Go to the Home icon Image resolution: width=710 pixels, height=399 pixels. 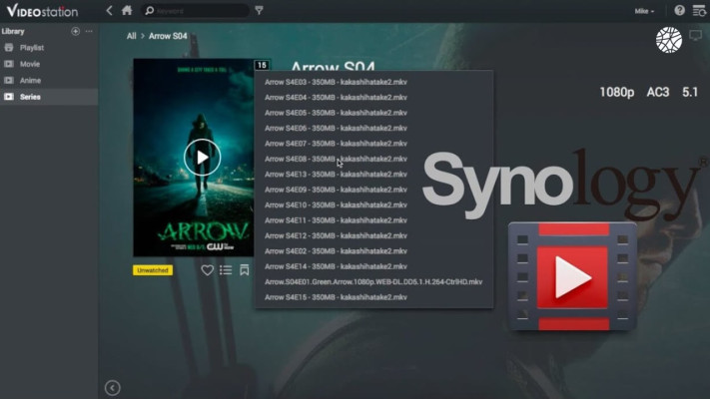coord(127,10)
